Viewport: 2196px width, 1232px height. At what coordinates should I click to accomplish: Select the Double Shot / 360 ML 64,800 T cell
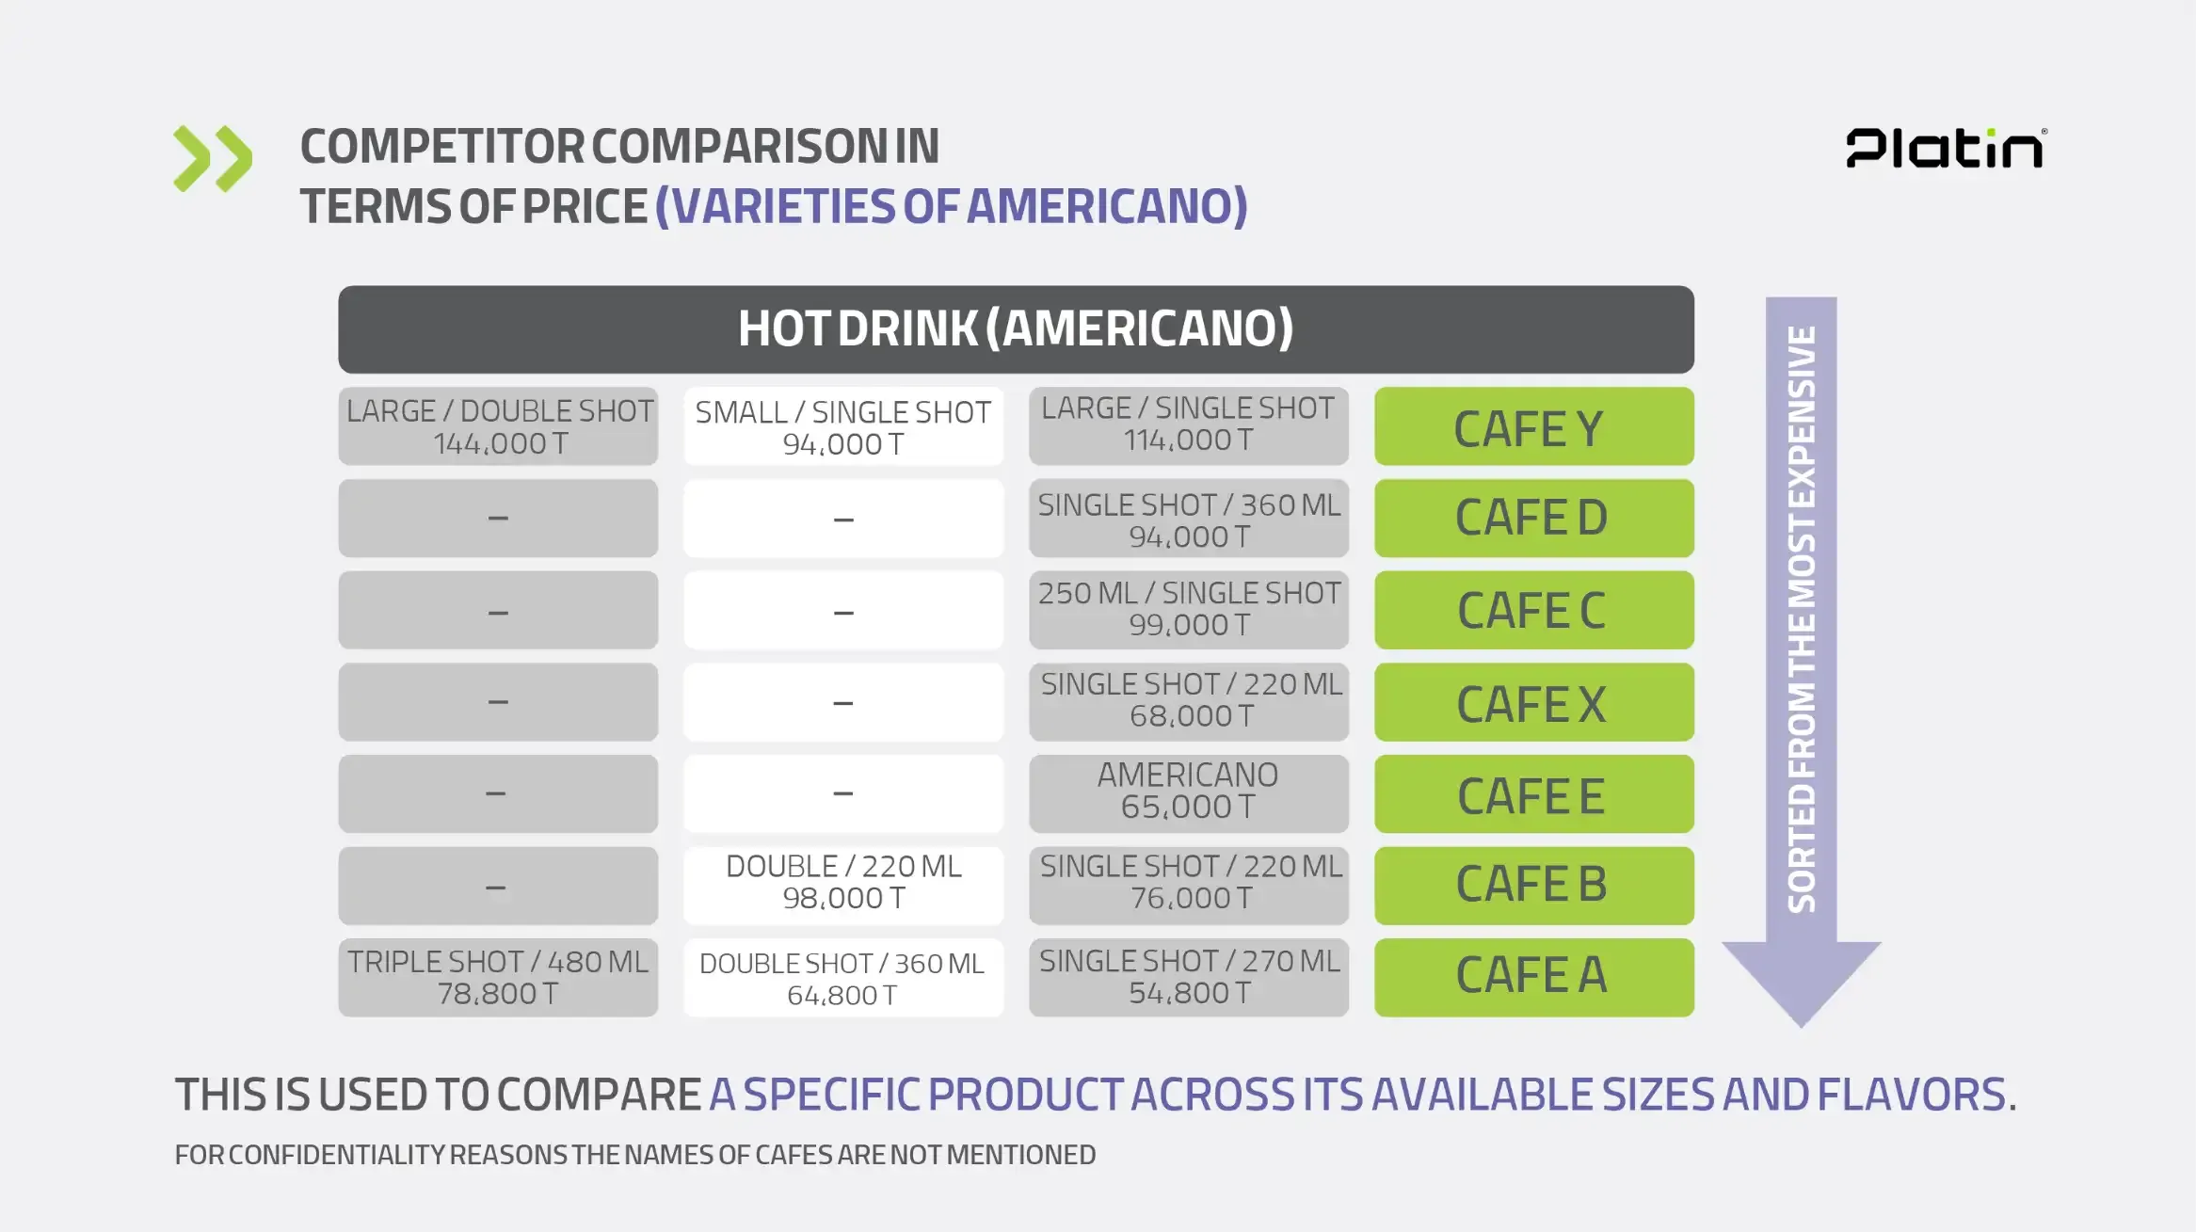coord(843,978)
